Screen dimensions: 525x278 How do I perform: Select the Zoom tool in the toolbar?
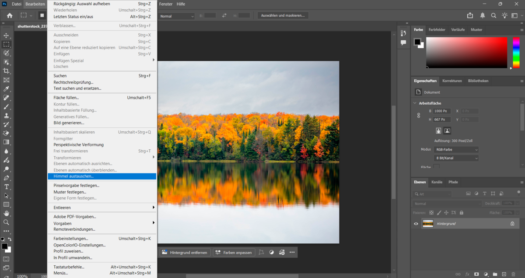[x=7, y=222]
